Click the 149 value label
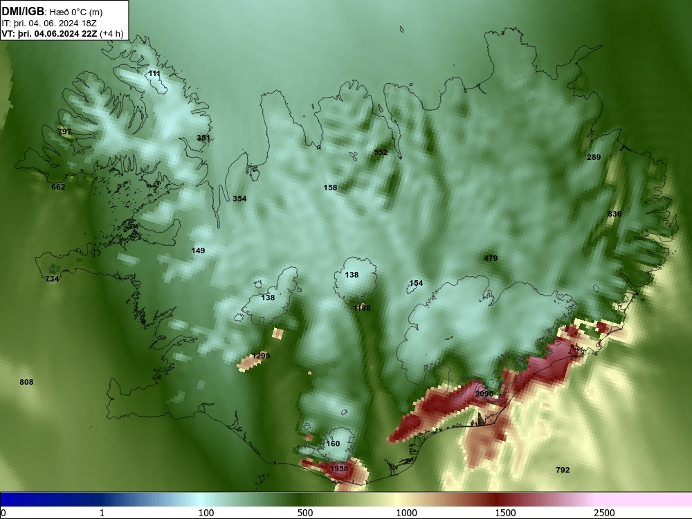The width and height of the screenshot is (692, 519). coord(198,251)
